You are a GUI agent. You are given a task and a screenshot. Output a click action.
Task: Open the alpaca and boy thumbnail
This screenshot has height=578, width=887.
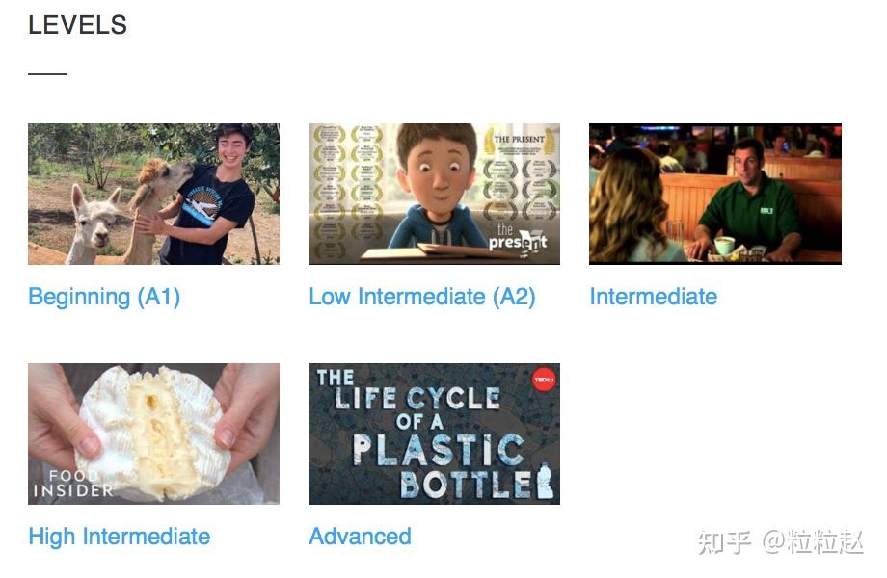[x=154, y=194]
